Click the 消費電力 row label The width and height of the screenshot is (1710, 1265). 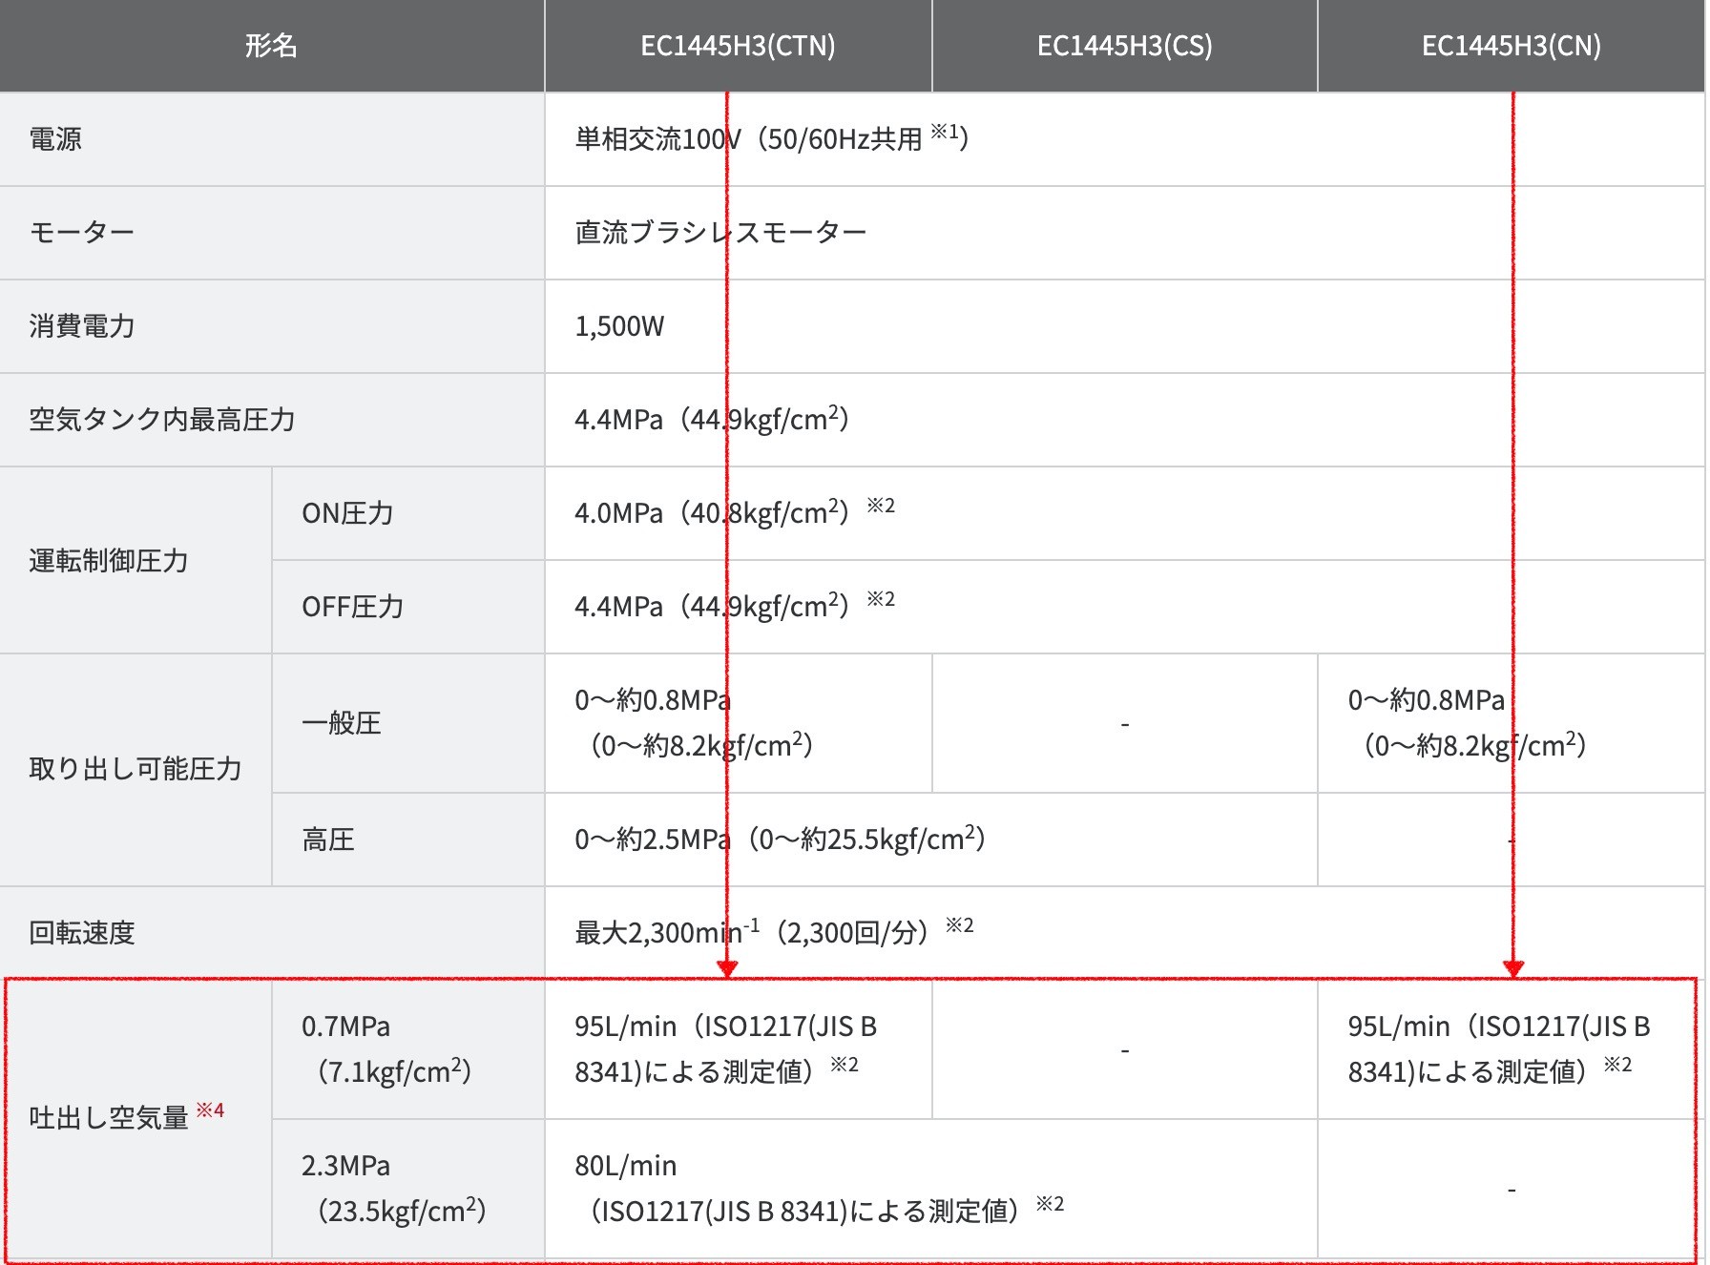pos(82,326)
